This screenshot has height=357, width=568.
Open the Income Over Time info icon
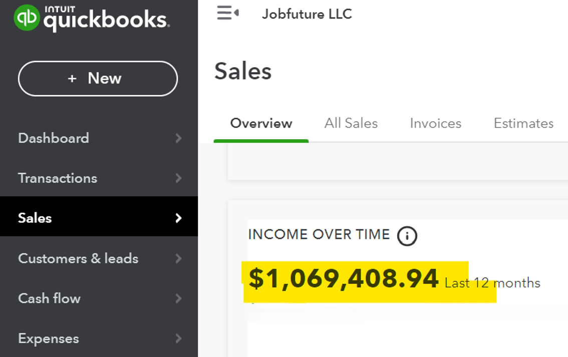pyautogui.click(x=407, y=235)
